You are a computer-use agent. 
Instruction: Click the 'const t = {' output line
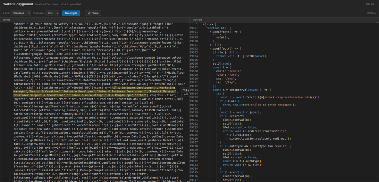(222, 67)
